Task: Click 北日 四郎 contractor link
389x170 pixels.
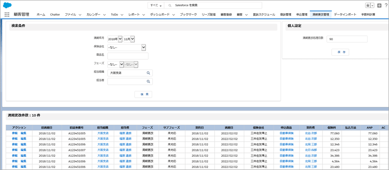Action: pos(311,150)
